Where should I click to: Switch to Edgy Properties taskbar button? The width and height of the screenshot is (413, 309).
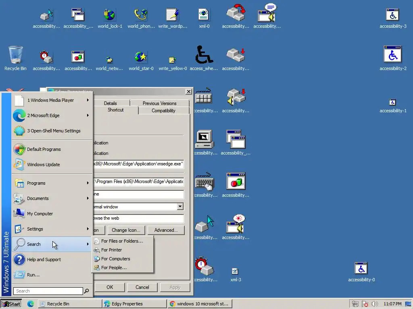(134, 304)
